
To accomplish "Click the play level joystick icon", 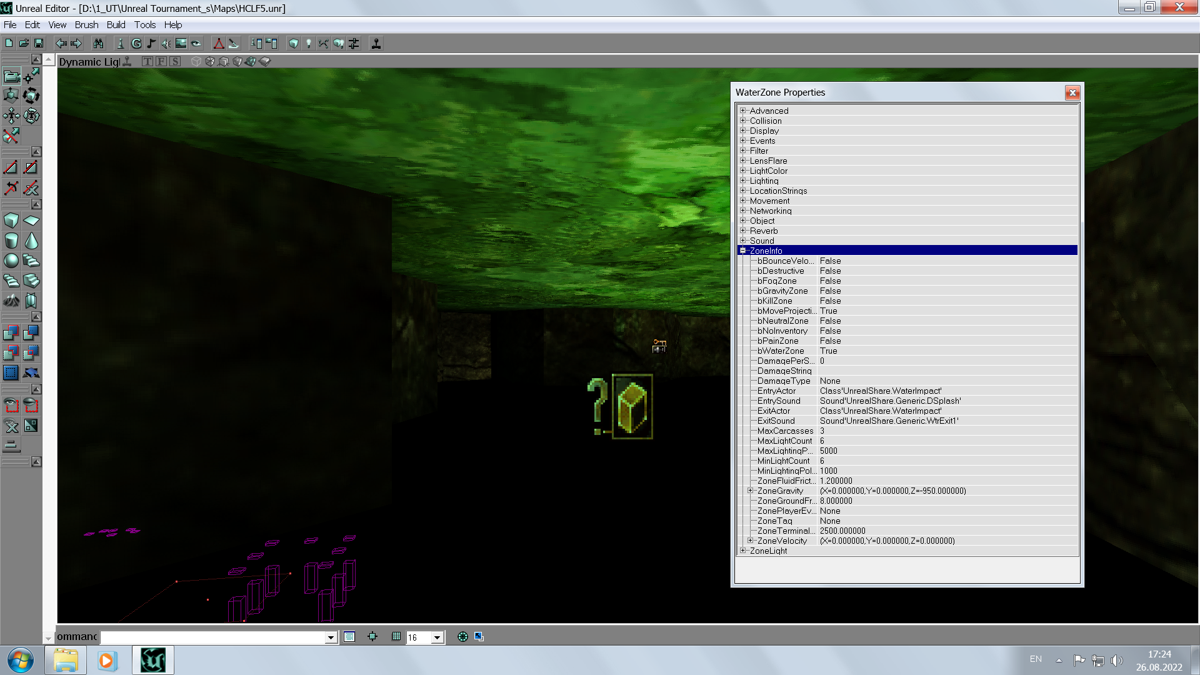I will tap(376, 43).
